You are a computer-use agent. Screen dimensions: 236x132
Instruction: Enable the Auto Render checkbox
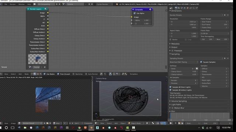[86, 74]
